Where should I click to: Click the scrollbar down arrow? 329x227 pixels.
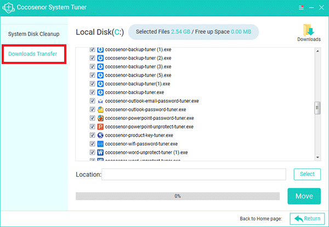(317, 158)
